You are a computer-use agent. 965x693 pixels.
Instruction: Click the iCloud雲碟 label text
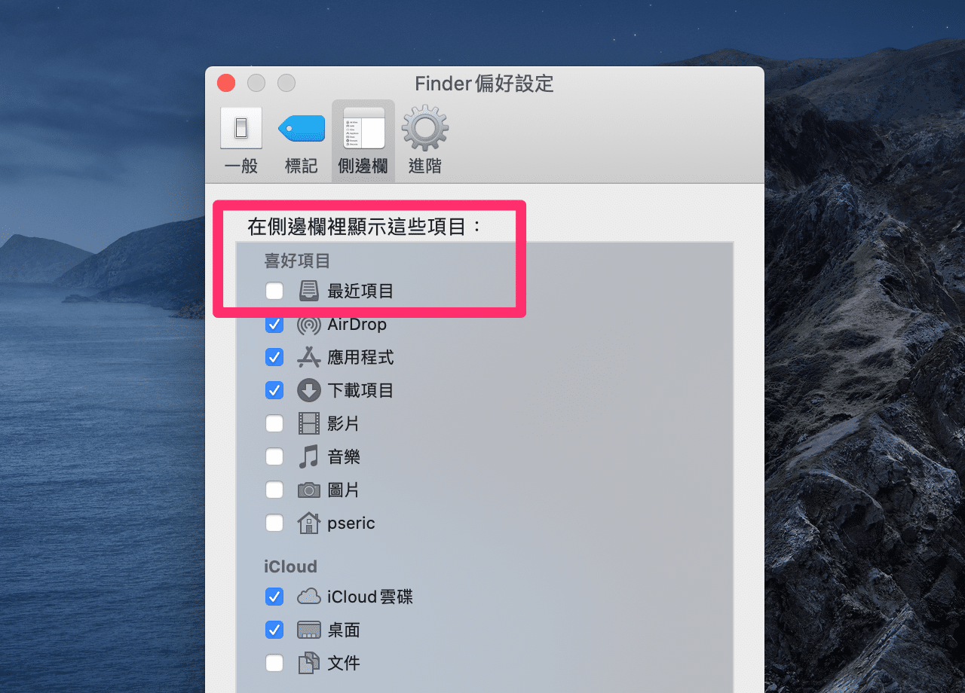[370, 597]
